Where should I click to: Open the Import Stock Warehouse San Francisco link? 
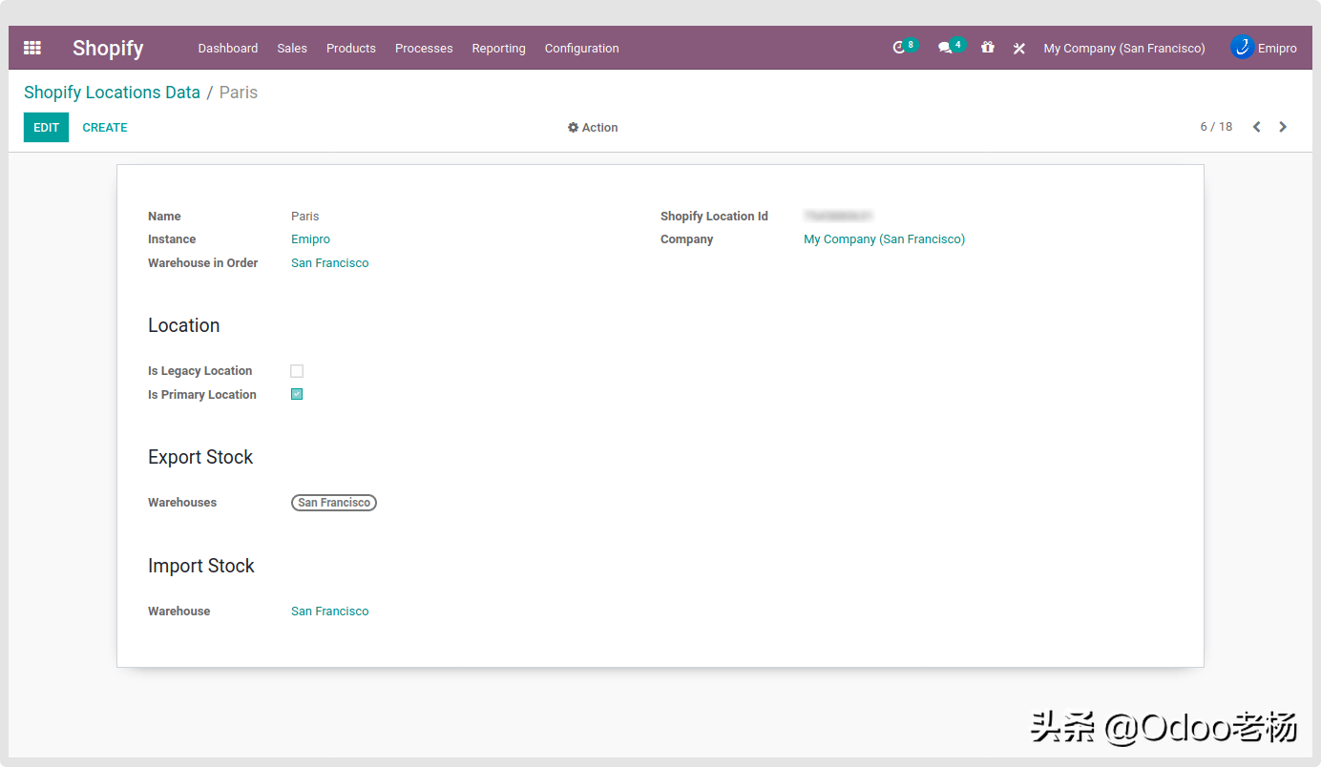click(329, 612)
